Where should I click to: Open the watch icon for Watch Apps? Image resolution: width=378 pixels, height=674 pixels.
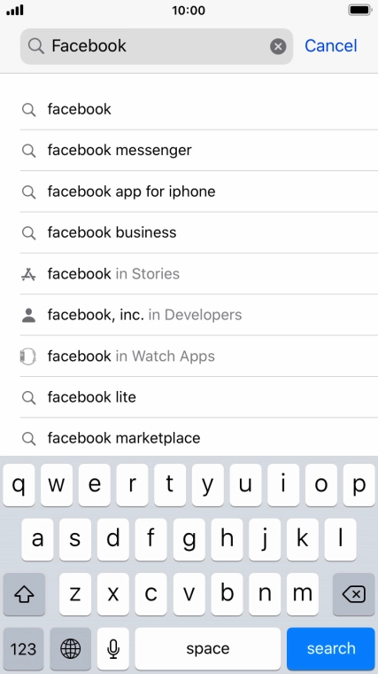tap(28, 357)
